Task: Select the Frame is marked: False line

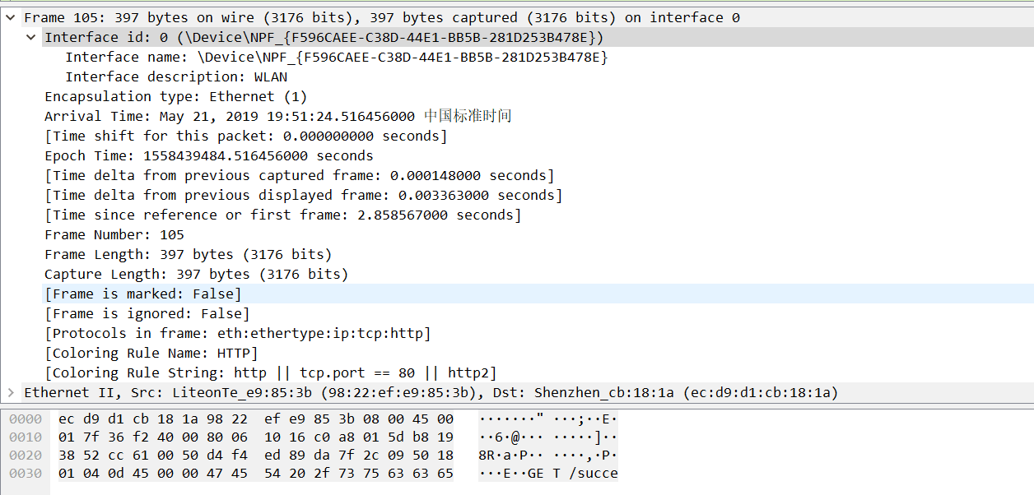Action: [144, 294]
